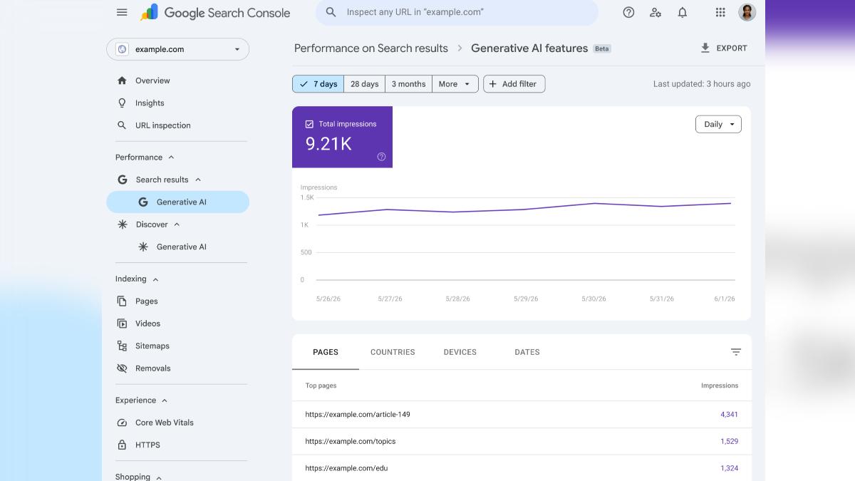Click the Beta badge

tap(602, 48)
